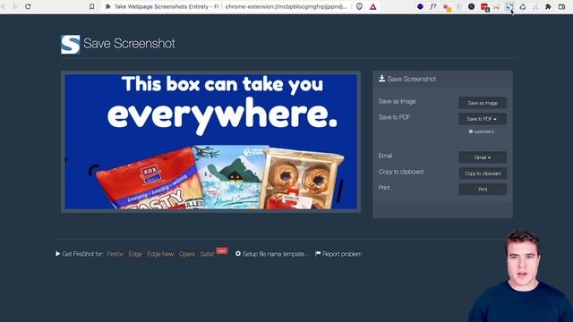Click the browser reload button

[28, 6]
